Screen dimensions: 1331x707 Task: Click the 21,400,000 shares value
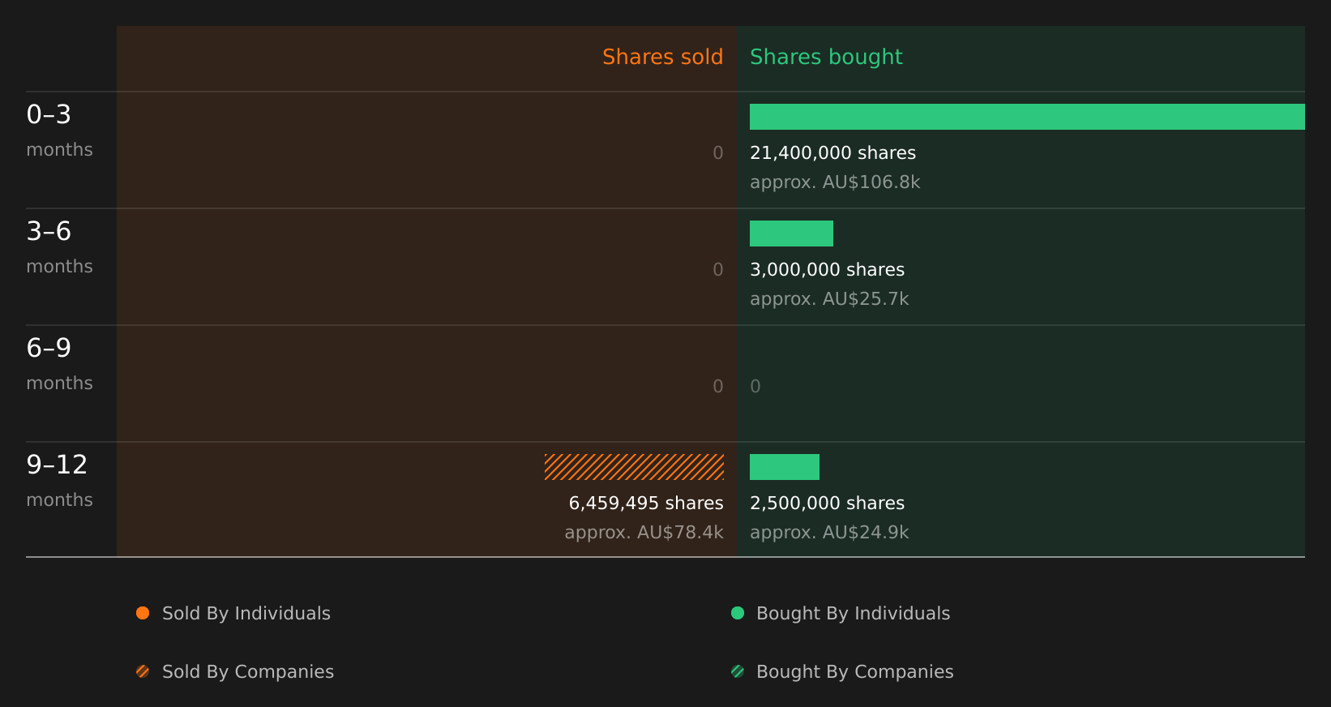point(832,153)
